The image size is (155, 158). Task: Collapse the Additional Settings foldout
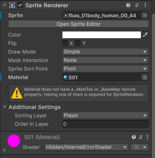click(x=5, y=107)
